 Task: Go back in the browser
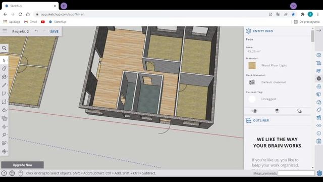5,14
